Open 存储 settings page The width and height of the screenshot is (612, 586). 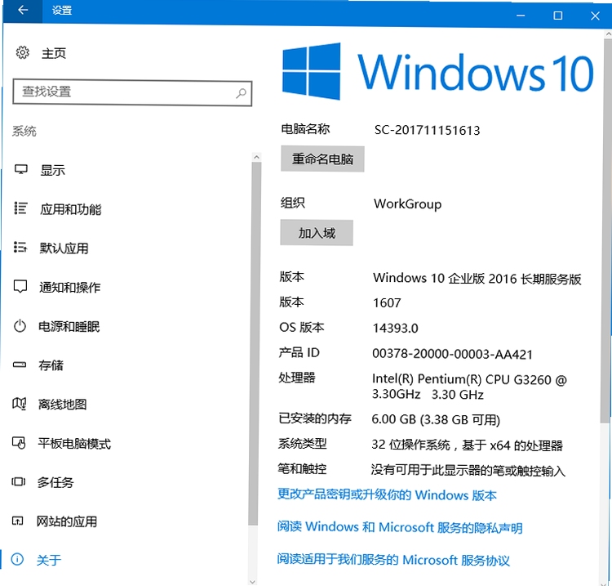[51, 365]
